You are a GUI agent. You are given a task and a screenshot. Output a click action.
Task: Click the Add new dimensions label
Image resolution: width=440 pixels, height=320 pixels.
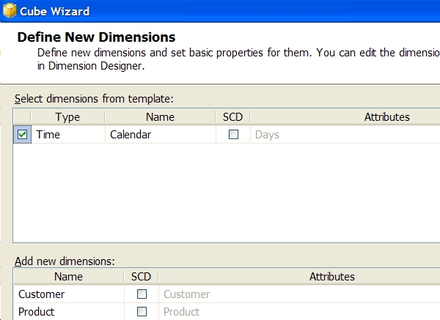[65, 261]
